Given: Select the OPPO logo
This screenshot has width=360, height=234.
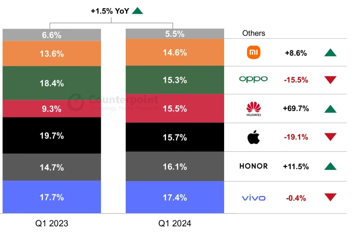Looking at the screenshot, I should pos(254,79).
